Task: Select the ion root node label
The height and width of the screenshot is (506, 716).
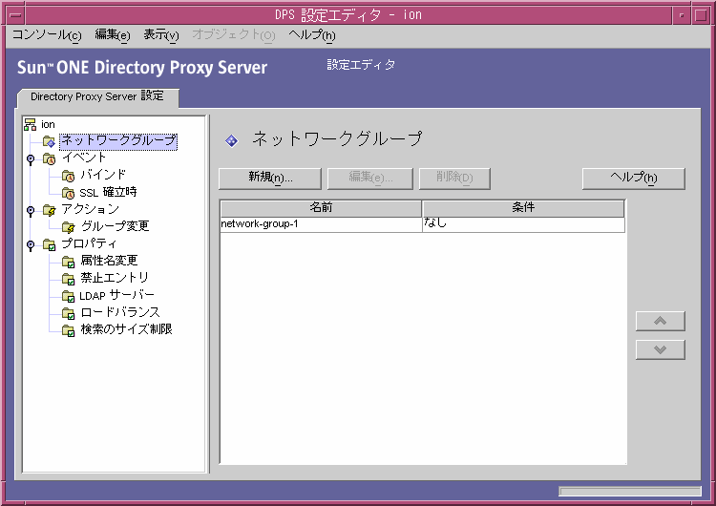Action: 48,124
